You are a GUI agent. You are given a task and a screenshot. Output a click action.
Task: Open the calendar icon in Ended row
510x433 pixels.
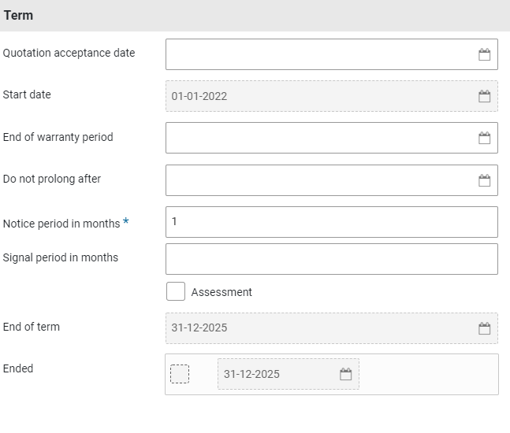(345, 374)
